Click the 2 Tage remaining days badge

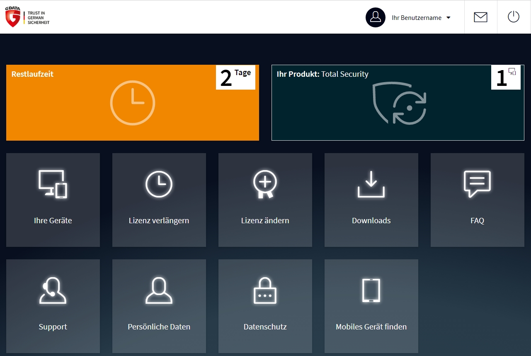[x=235, y=77]
